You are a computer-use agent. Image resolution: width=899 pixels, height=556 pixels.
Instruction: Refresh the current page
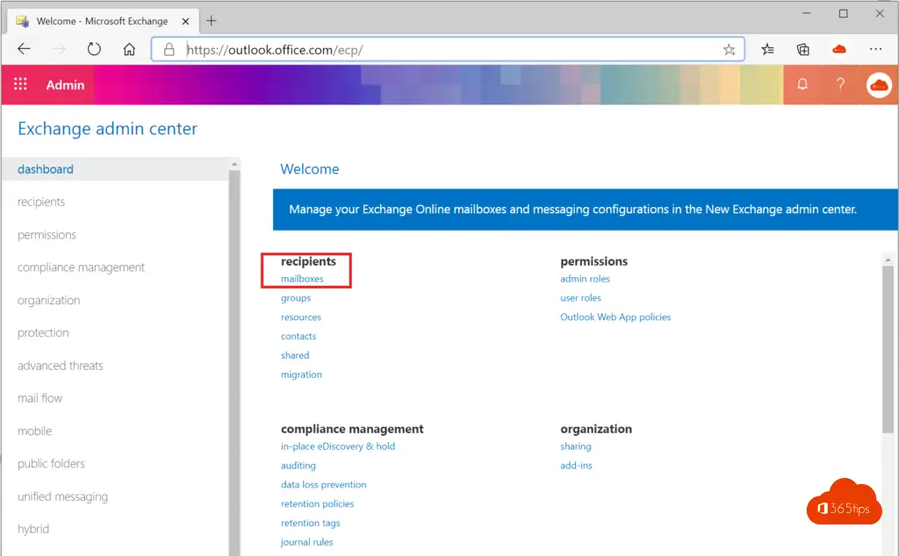[94, 49]
